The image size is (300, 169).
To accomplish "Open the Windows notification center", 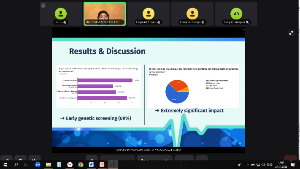I will (293, 164).
